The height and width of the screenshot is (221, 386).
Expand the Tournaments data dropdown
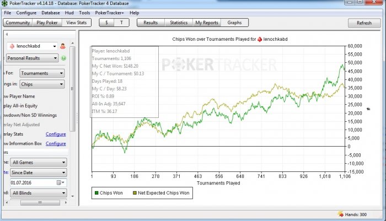pos(42,73)
